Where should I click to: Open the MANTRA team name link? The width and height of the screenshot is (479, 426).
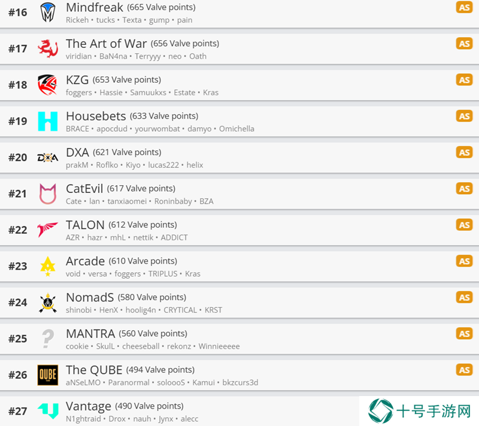[90, 334]
